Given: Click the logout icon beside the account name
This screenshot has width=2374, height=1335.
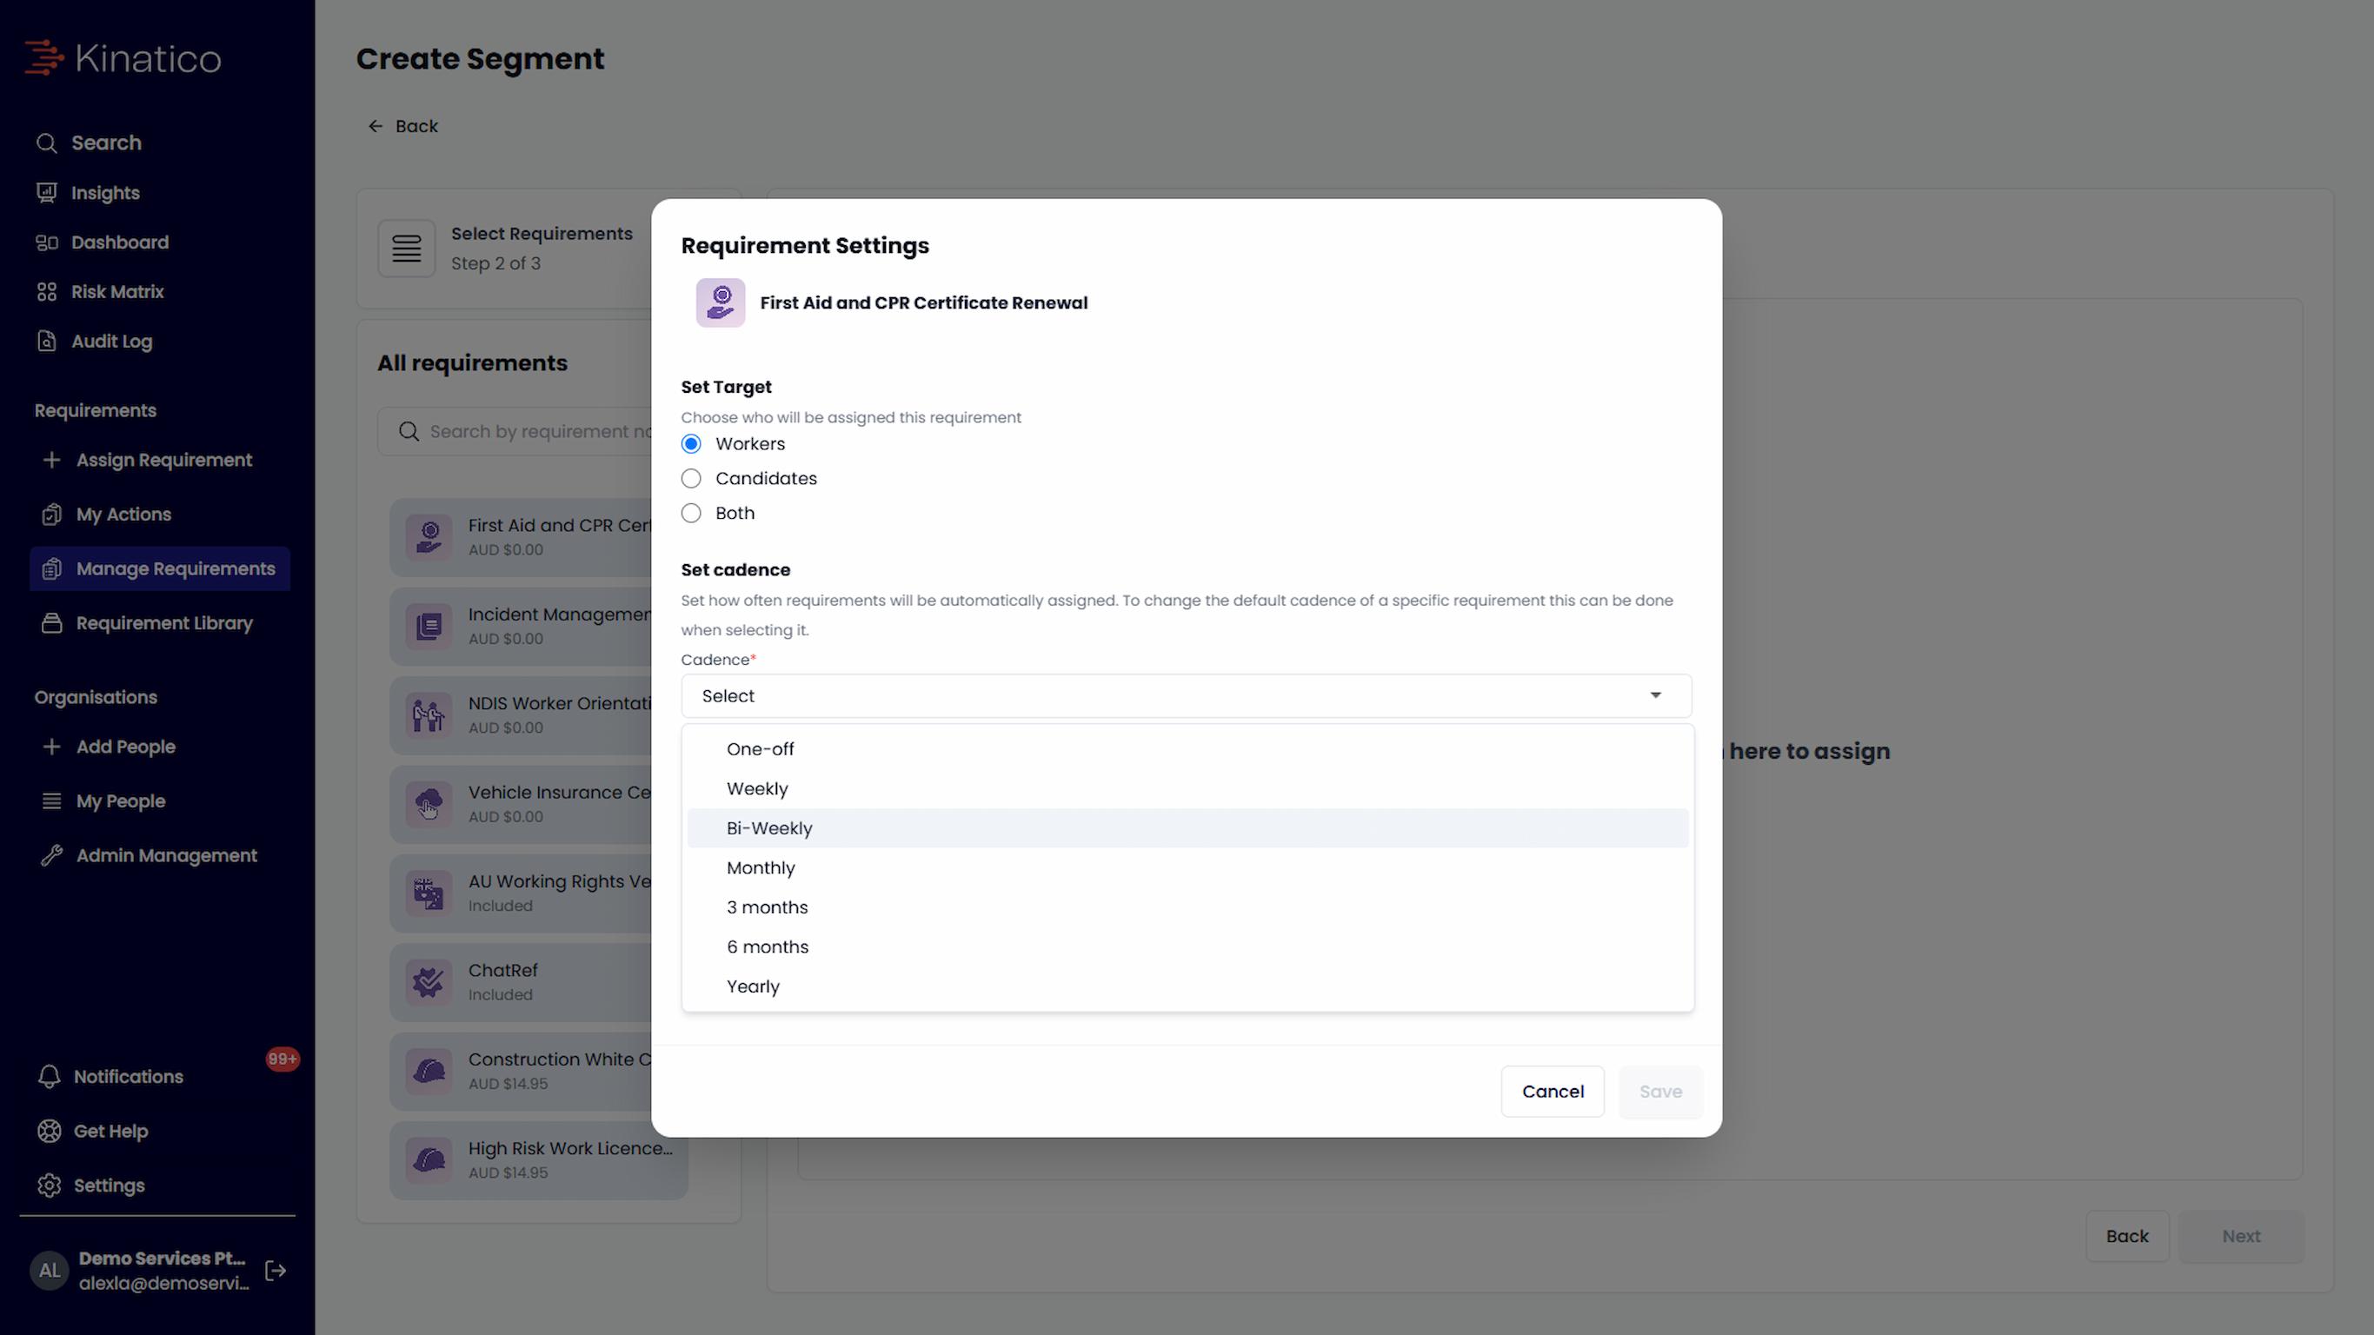Looking at the screenshot, I should 275,1271.
